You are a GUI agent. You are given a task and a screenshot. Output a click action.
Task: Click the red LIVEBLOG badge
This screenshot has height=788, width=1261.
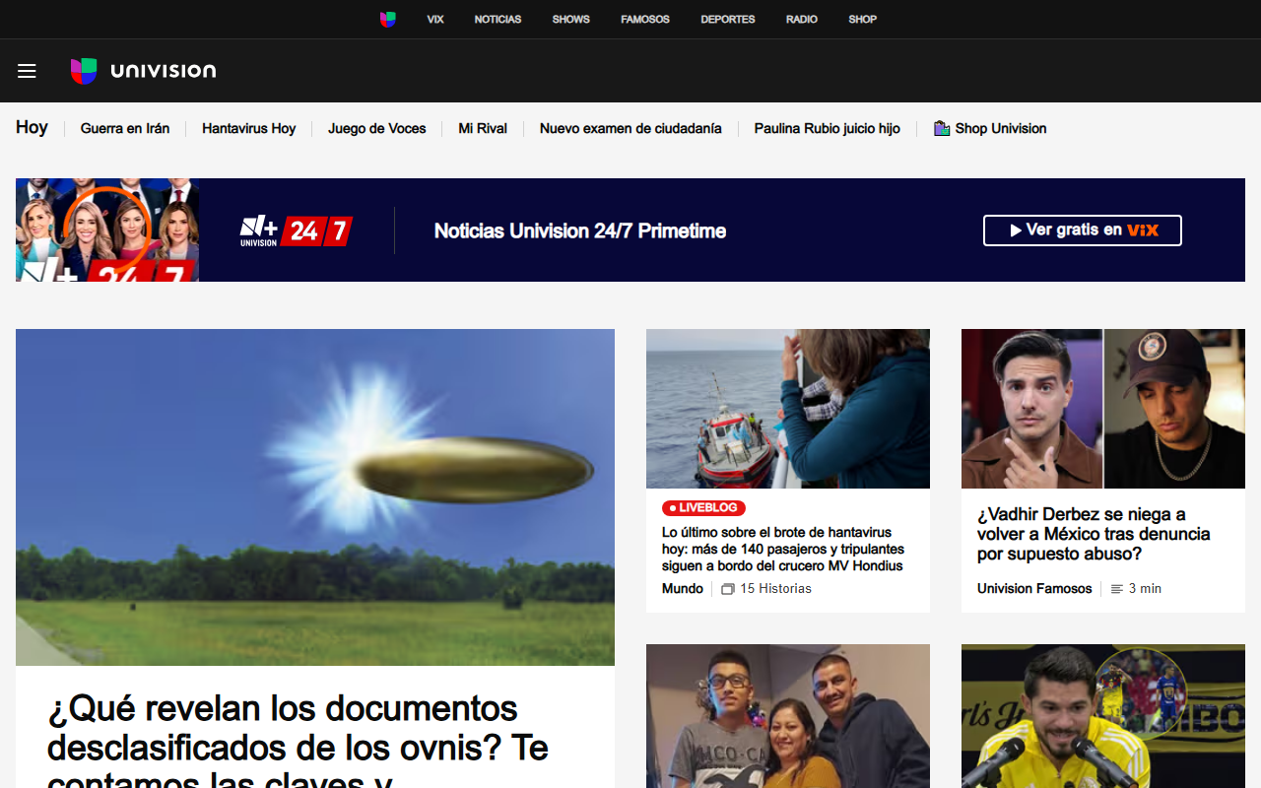pyautogui.click(x=703, y=508)
